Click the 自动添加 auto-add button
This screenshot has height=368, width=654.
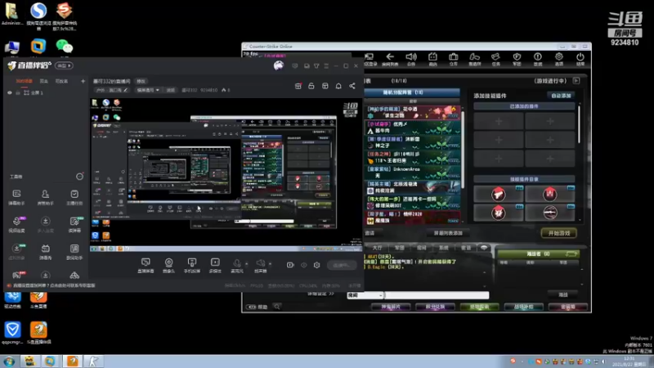point(561,96)
